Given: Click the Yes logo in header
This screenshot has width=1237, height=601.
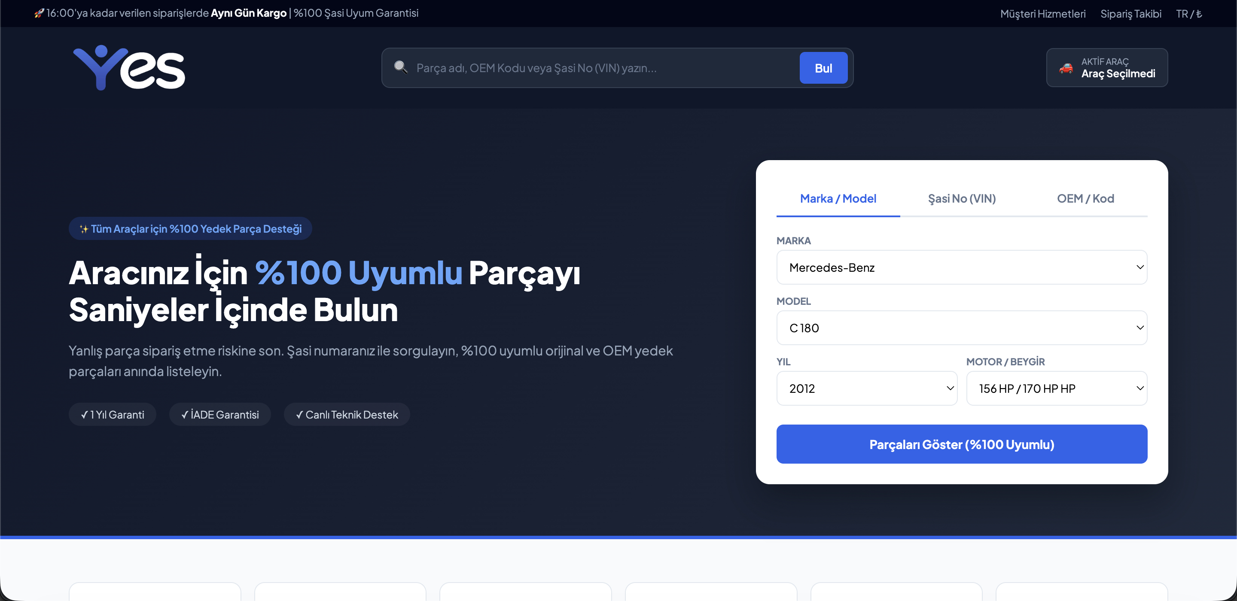Looking at the screenshot, I should pyautogui.click(x=129, y=68).
